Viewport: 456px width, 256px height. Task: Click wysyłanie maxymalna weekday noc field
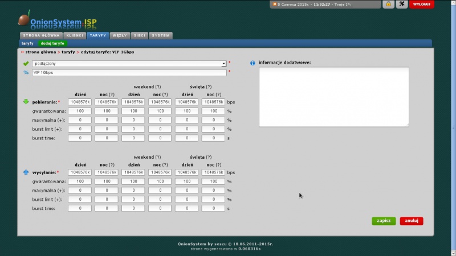click(107, 190)
